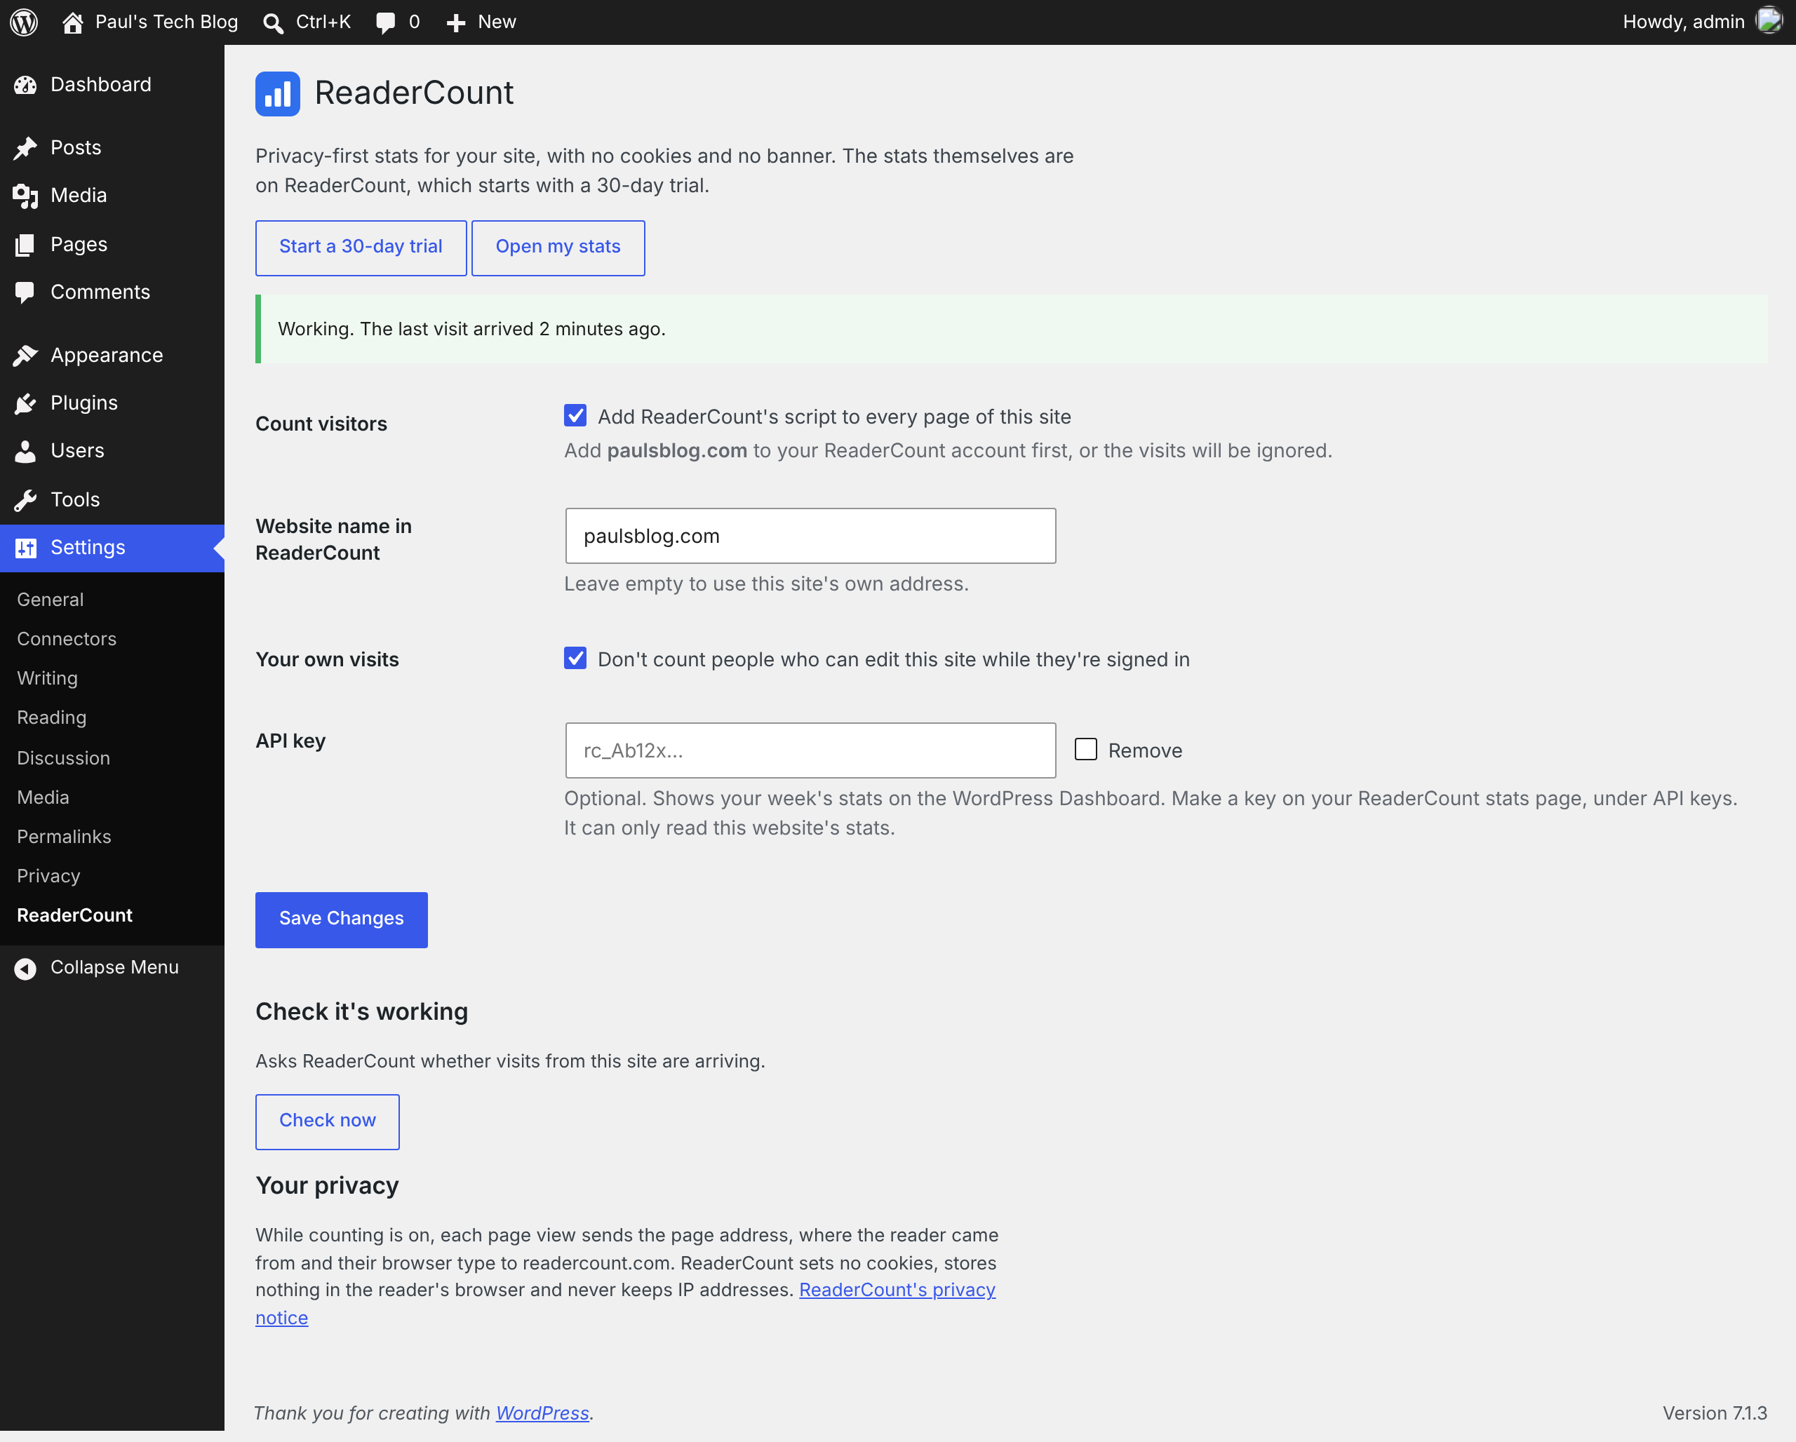Viewport: 1796px width, 1442px height.
Task: Click the Website name input field
Action: point(810,535)
